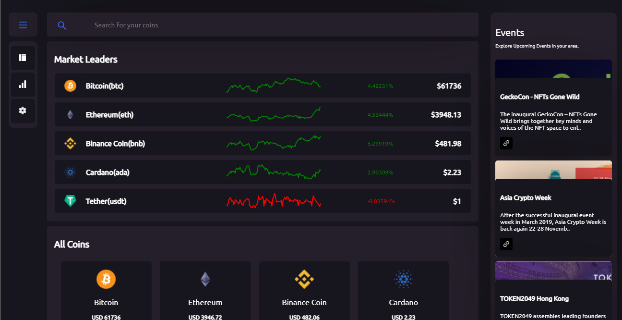Image resolution: width=622 pixels, height=320 pixels.
Task: Open the Asia Crypto Week title
Action: tap(526, 198)
